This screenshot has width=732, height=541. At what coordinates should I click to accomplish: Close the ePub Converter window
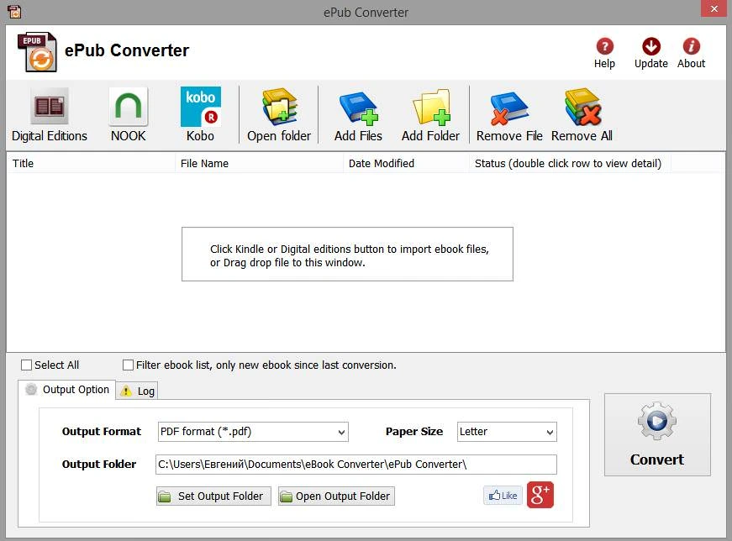pos(714,8)
